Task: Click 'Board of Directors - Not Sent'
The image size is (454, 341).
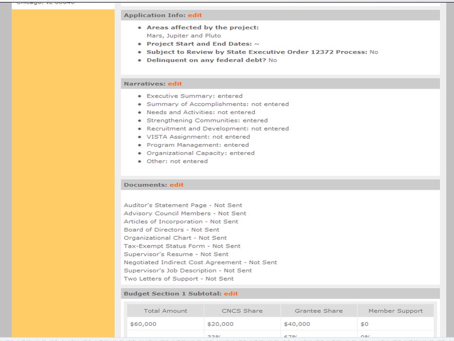Action: click(172, 230)
